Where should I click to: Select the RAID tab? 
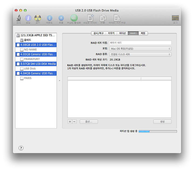click(x=133, y=33)
